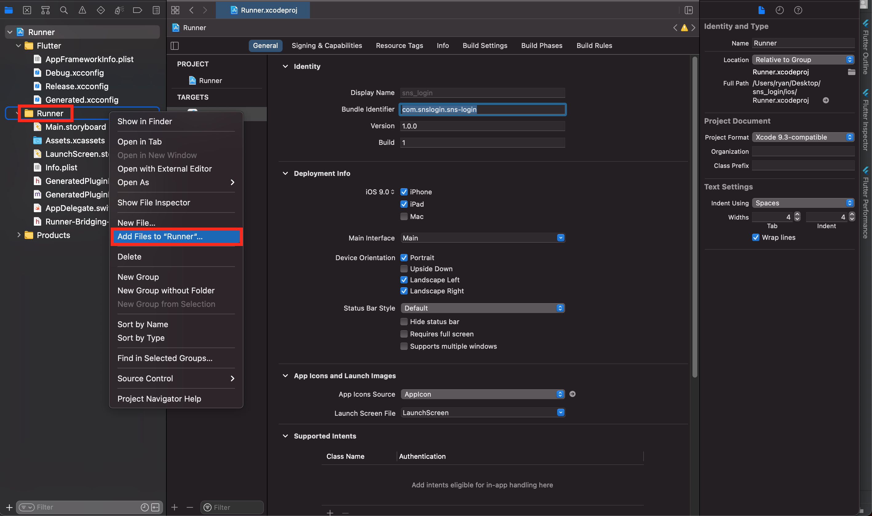This screenshot has height=516, width=872.
Task: Increase the Tab width stepper
Action: [x=797, y=215]
